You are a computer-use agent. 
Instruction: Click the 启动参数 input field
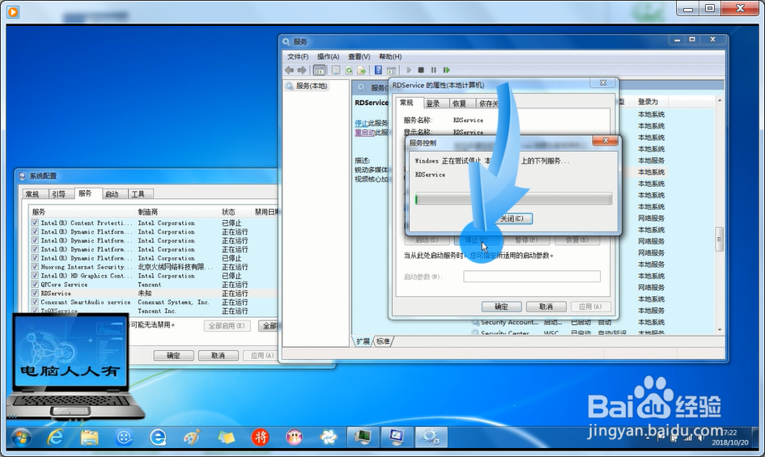(x=532, y=277)
